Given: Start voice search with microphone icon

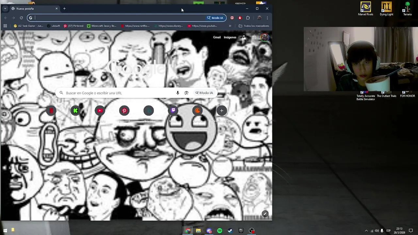Looking at the screenshot, I should pyautogui.click(x=178, y=93).
